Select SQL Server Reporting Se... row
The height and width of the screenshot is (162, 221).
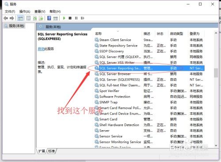click(149, 68)
